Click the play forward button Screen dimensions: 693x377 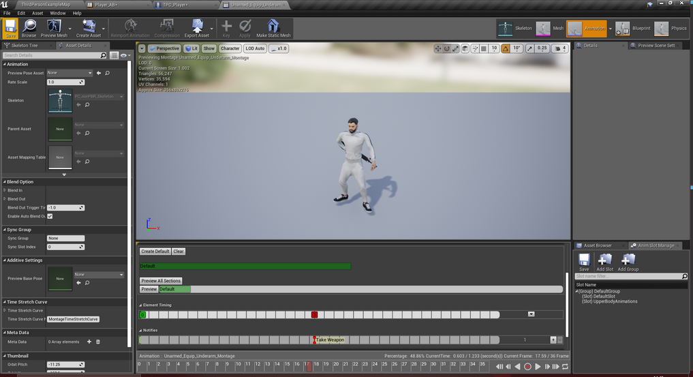(x=538, y=366)
